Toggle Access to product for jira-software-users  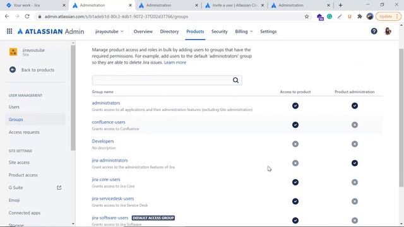tap(295, 221)
